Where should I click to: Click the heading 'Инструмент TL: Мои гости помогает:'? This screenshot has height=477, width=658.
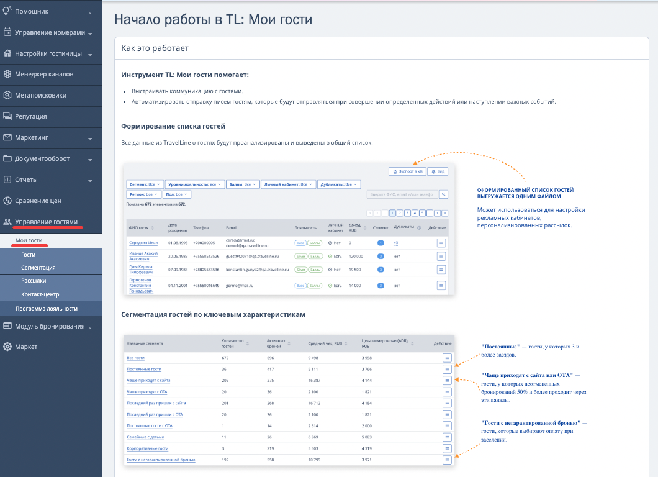click(x=184, y=75)
